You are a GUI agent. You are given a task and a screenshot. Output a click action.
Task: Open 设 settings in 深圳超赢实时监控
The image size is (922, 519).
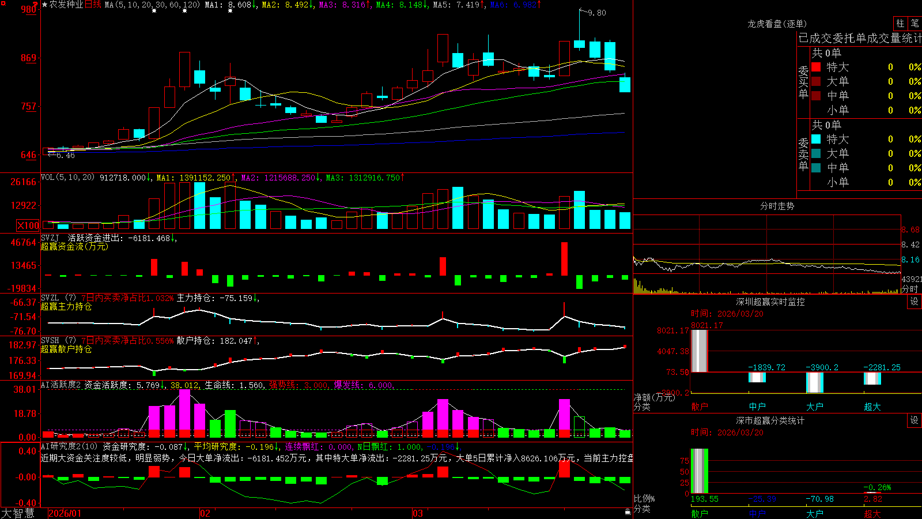coord(915,302)
